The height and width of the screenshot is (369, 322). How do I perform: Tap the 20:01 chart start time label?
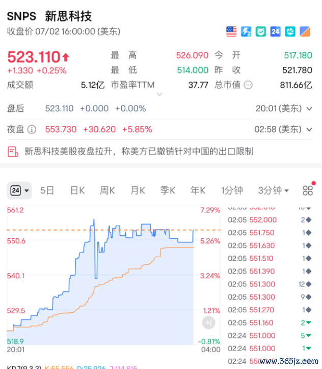[x=15, y=350]
